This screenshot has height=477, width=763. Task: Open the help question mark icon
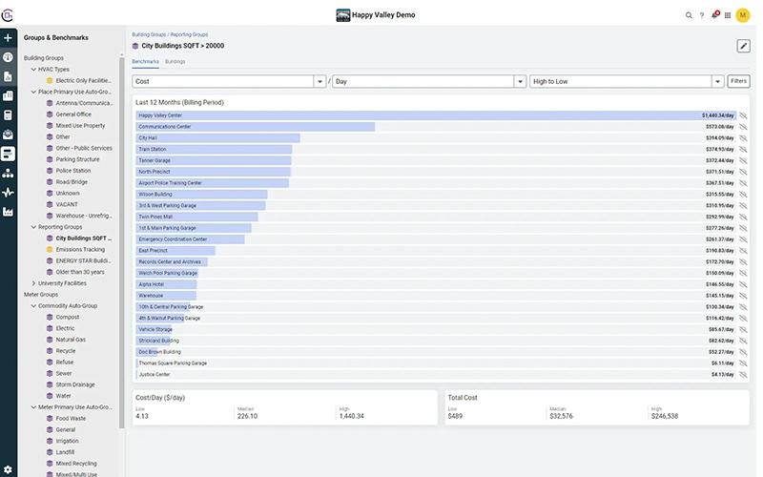(702, 15)
